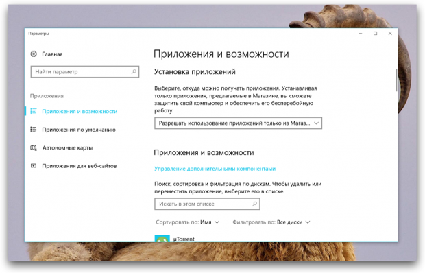This screenshot has height=273, width=425.
Task: Click the Приложения и возможности page title
Action: click(x=221, y=54)
